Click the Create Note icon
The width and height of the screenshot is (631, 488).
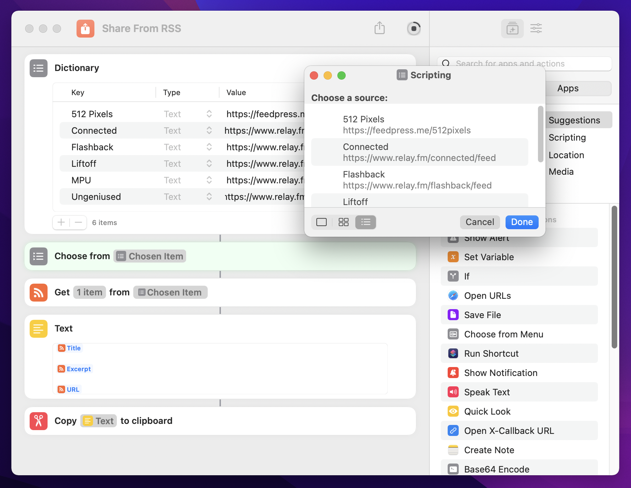pos(453,450)
